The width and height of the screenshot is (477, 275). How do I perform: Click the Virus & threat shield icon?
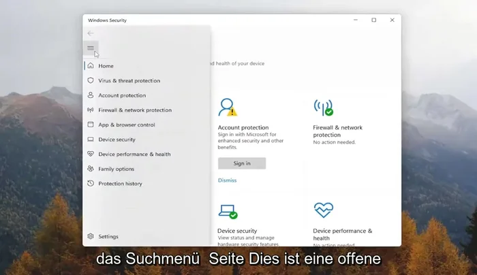coord(91,80)
